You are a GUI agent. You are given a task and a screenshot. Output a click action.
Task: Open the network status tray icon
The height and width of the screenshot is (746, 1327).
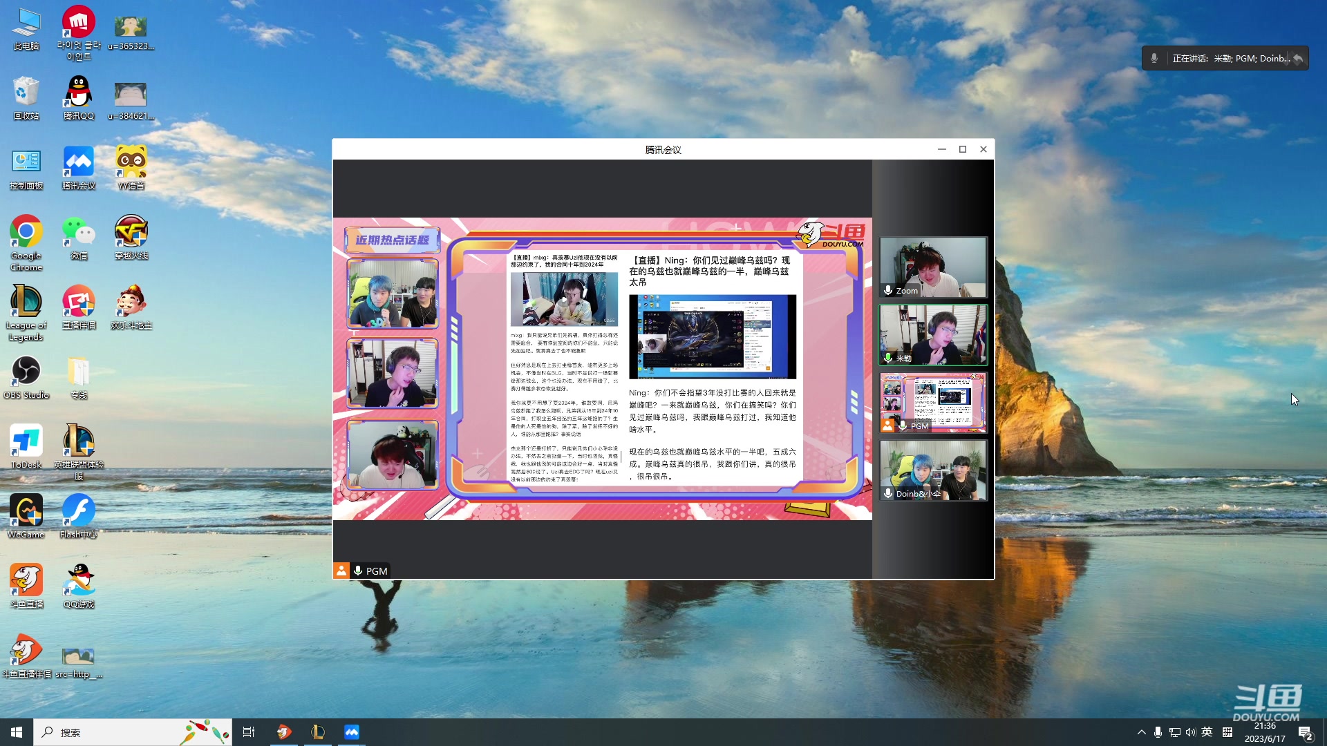pyautogui.click(x=1174, y=732)
